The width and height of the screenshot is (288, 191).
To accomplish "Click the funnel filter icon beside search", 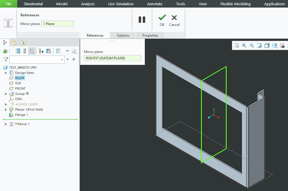I will coord(6,59).
